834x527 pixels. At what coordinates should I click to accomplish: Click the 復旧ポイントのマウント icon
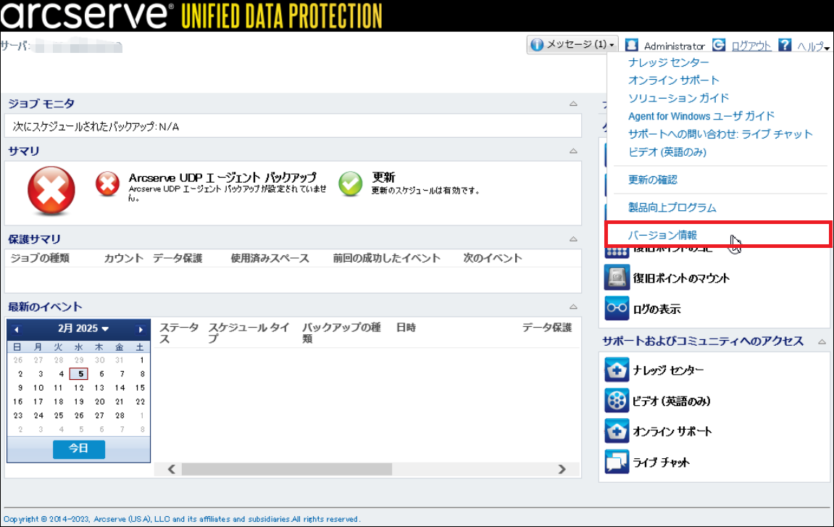pyautogui.click(x=617, y=278)
